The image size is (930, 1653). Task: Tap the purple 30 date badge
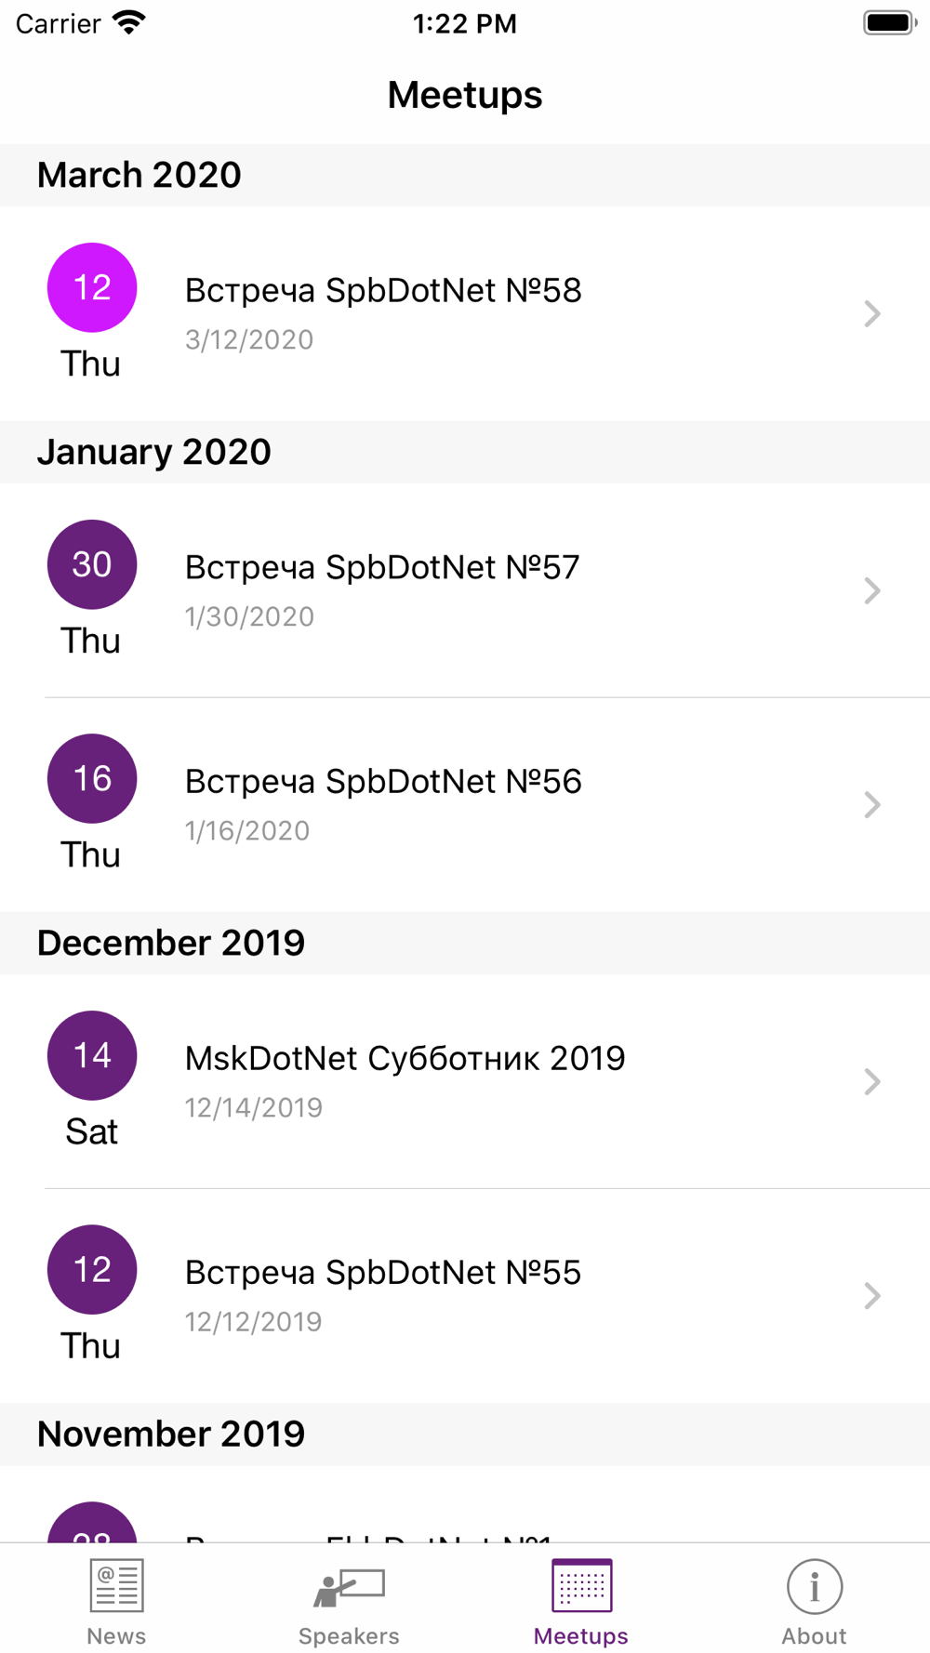(92, 564)
